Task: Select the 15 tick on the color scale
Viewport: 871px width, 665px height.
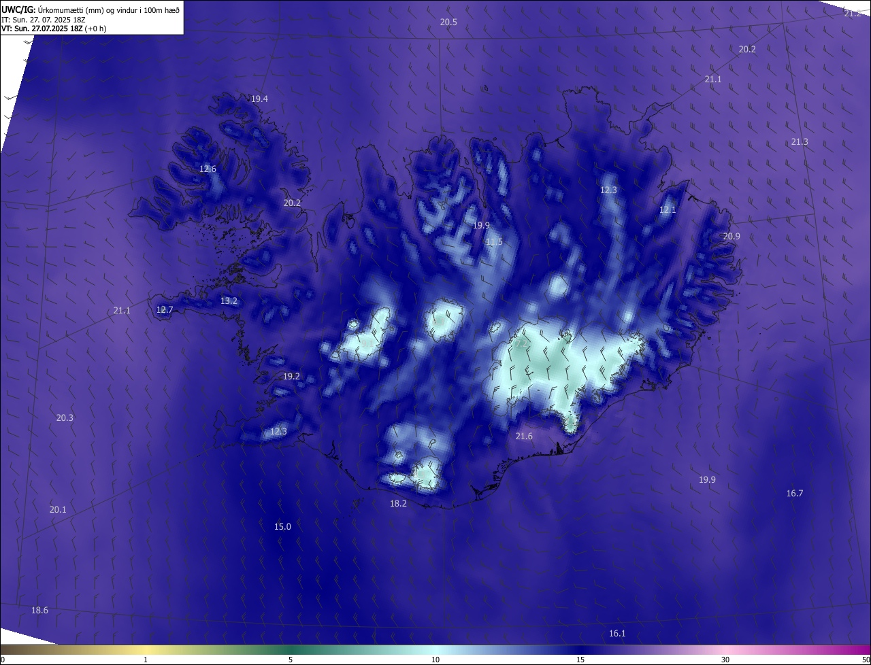Action: 580,660
